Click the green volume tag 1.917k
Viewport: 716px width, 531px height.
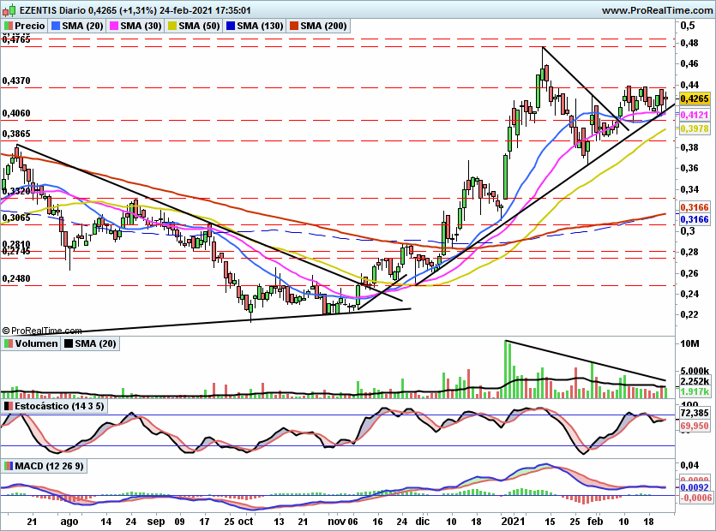[x=695, y=392]
